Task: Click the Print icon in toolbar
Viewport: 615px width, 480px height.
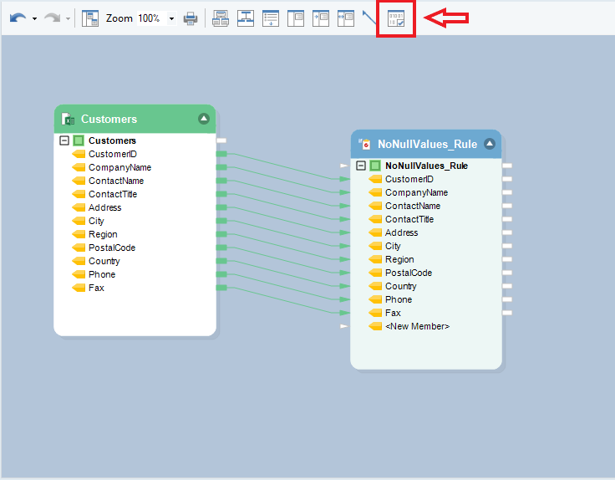Action: tap(191, 18)
